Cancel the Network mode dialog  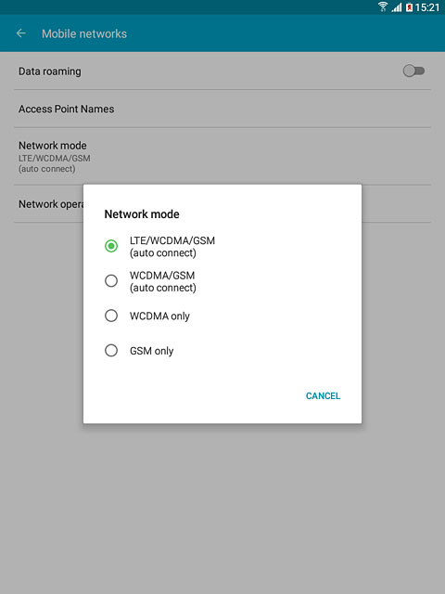click(x=323, y=396)
